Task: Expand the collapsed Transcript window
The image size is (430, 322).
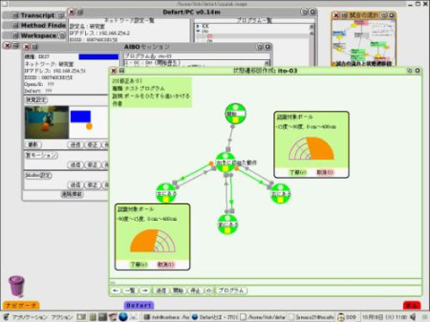Action: coord(61,15)
